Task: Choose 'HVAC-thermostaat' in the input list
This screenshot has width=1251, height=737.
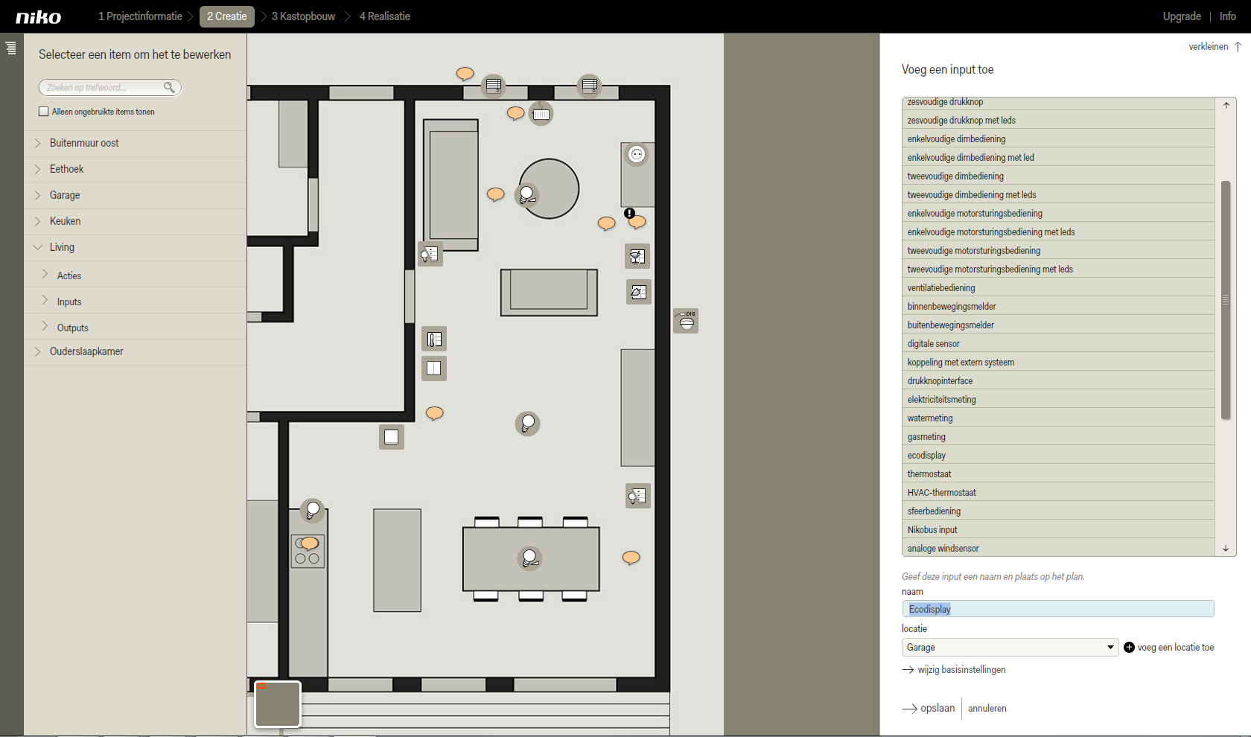Action: 1058,493
